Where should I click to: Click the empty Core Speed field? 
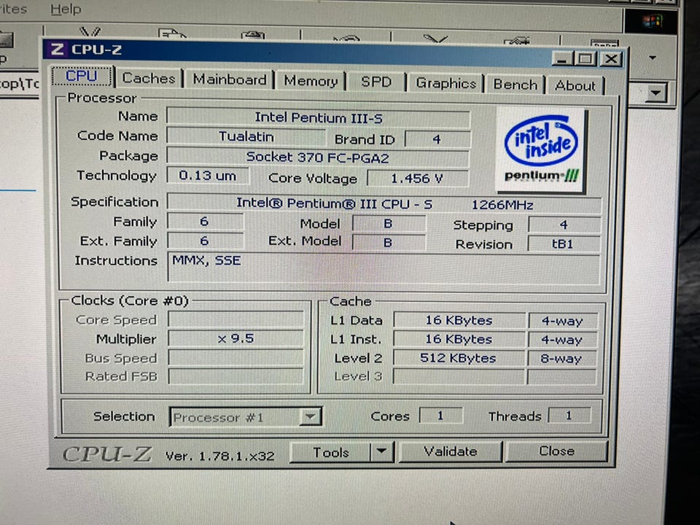click(236, 319)
